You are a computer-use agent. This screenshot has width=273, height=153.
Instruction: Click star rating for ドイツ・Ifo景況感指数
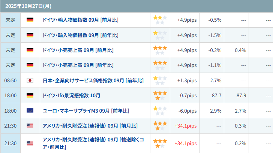click(x=160, y=95)
